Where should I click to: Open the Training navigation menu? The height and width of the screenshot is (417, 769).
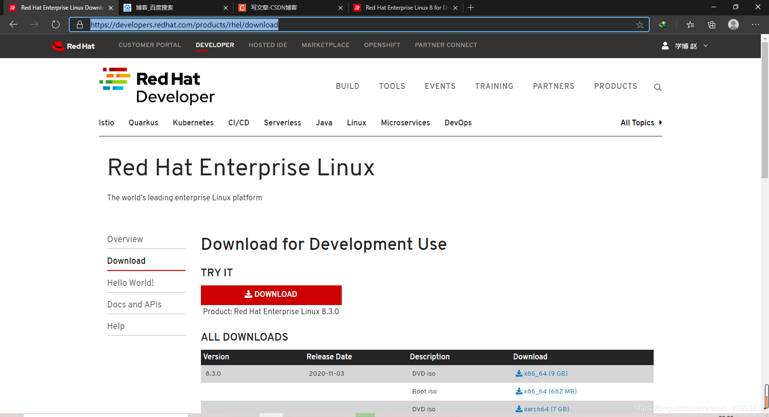pos(494,86)
